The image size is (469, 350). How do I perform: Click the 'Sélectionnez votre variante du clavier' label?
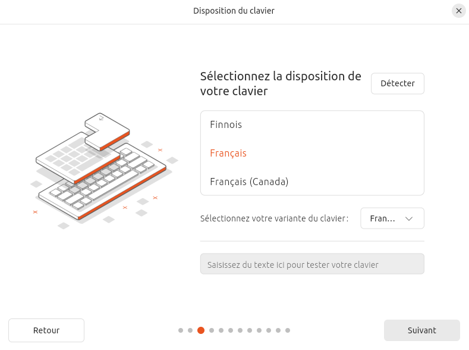[x=274, y=218]
